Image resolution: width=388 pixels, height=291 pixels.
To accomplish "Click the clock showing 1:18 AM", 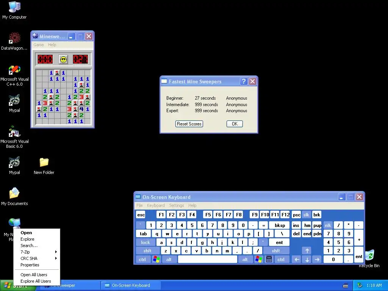I will pos(374,286).
